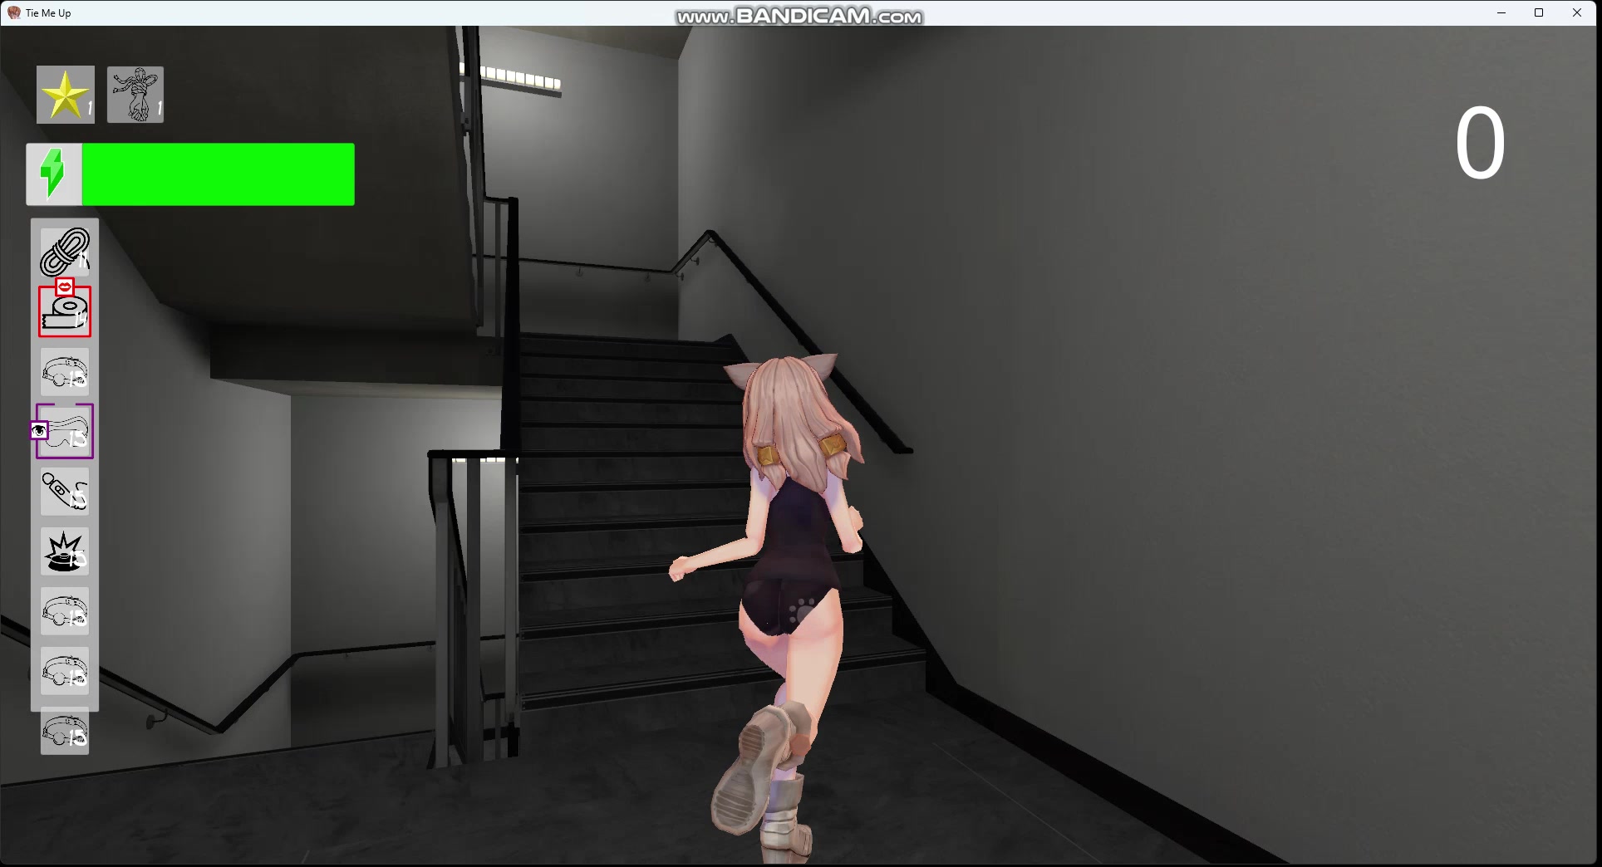Close the Tie Me Up window
The height and width of the screenshot is (867, 1602).
click(x=1577, y=12)
